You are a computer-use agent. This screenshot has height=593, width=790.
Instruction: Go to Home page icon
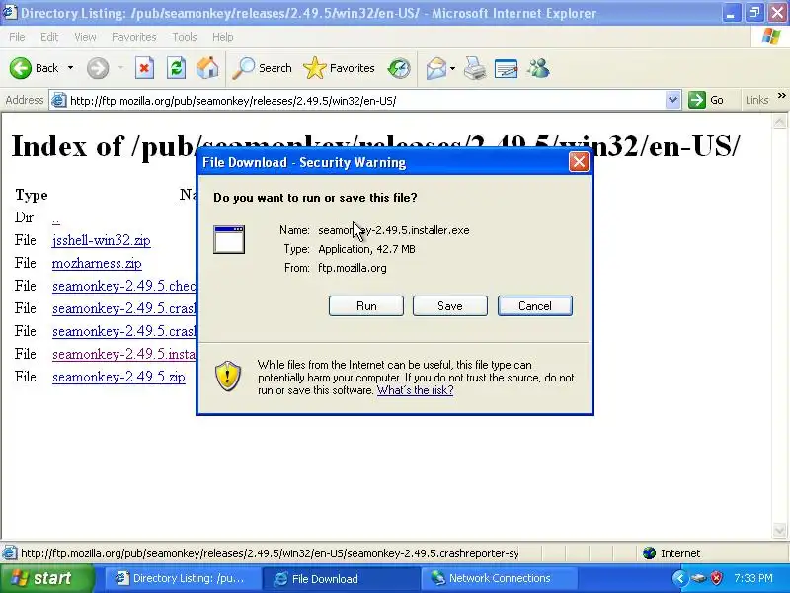207,68
